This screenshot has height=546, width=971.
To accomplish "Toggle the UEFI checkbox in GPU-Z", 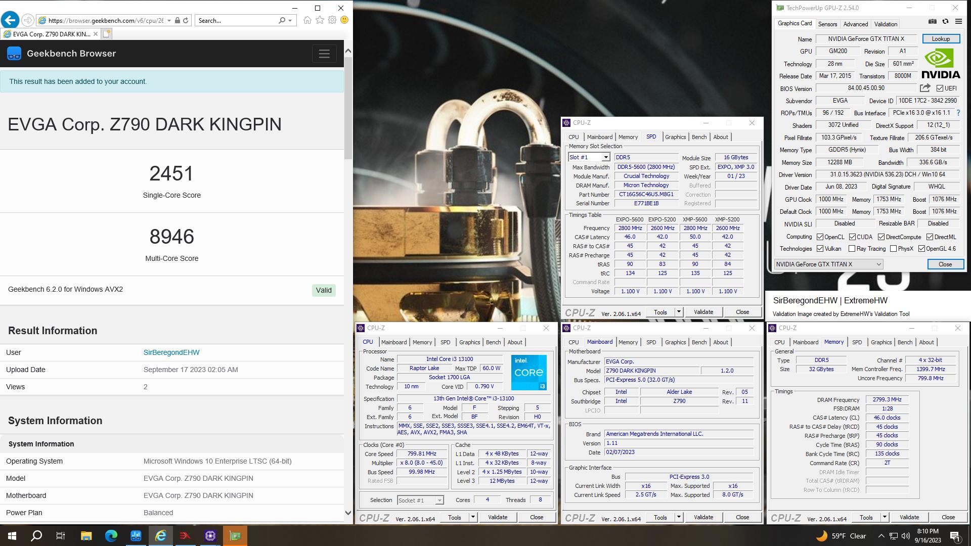I will click(940, 88).
